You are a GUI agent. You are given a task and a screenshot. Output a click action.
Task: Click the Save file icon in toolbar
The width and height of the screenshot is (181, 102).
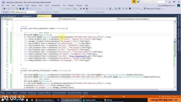tap(20, 9)
